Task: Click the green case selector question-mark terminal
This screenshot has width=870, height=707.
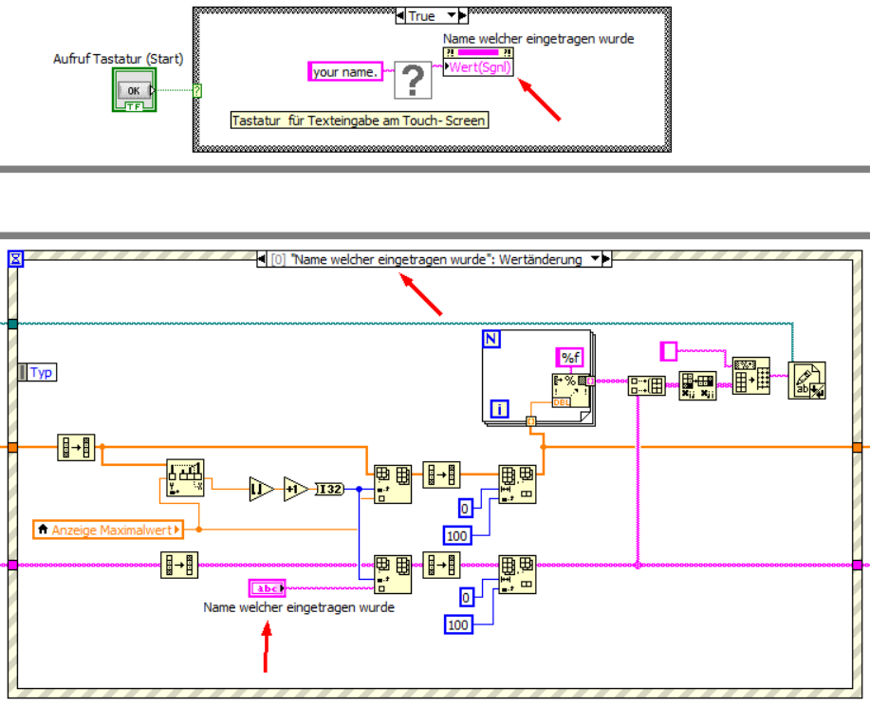Action: pos(197,90)
